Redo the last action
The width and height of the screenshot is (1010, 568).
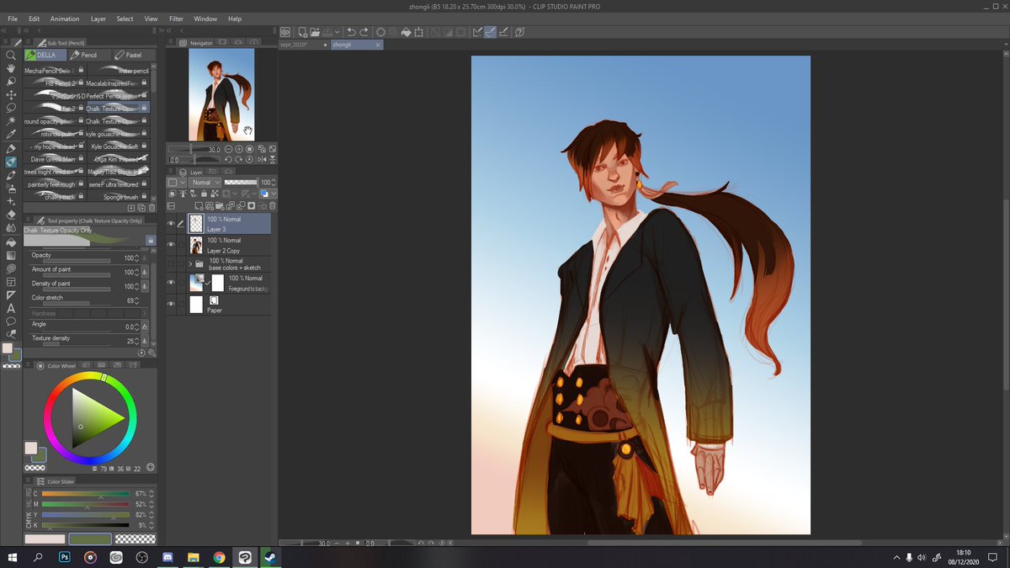coord(365,32)
